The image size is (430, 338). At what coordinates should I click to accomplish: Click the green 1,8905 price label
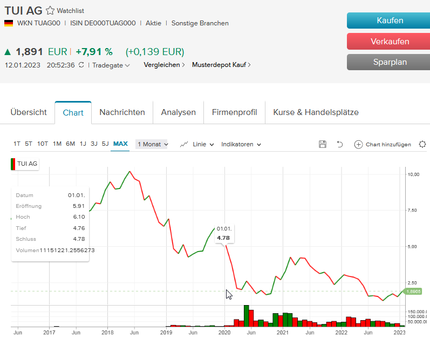(414, 292)
